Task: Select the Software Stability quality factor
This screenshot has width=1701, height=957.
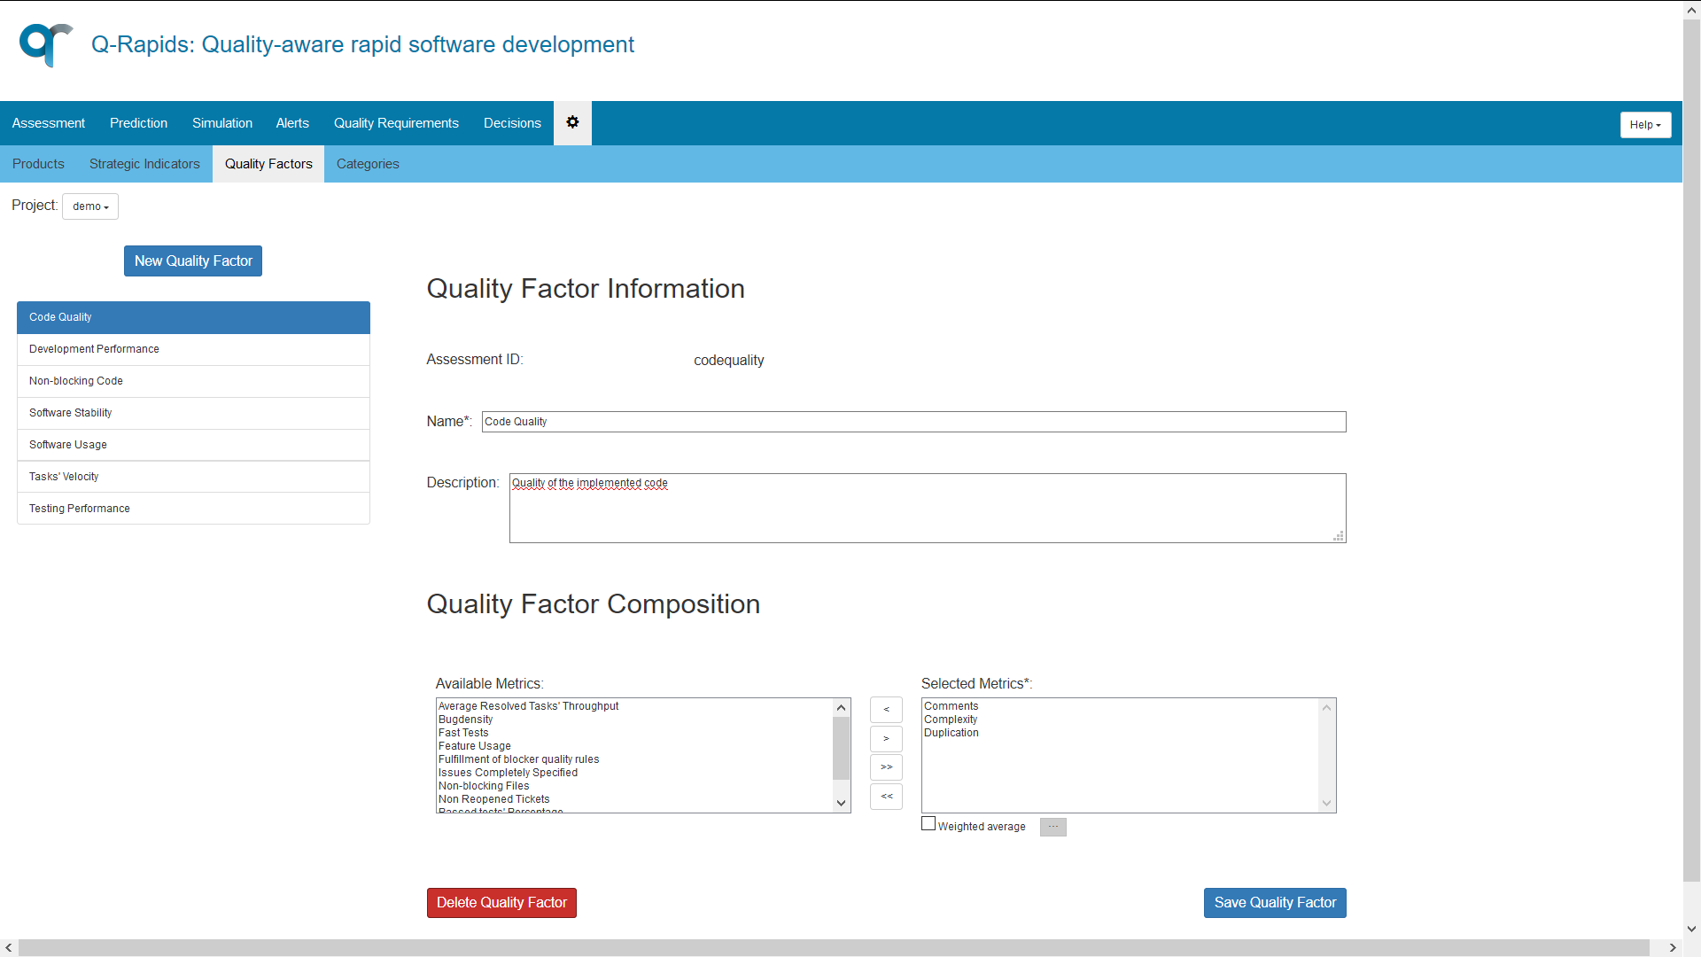Action: click(70, 412)
